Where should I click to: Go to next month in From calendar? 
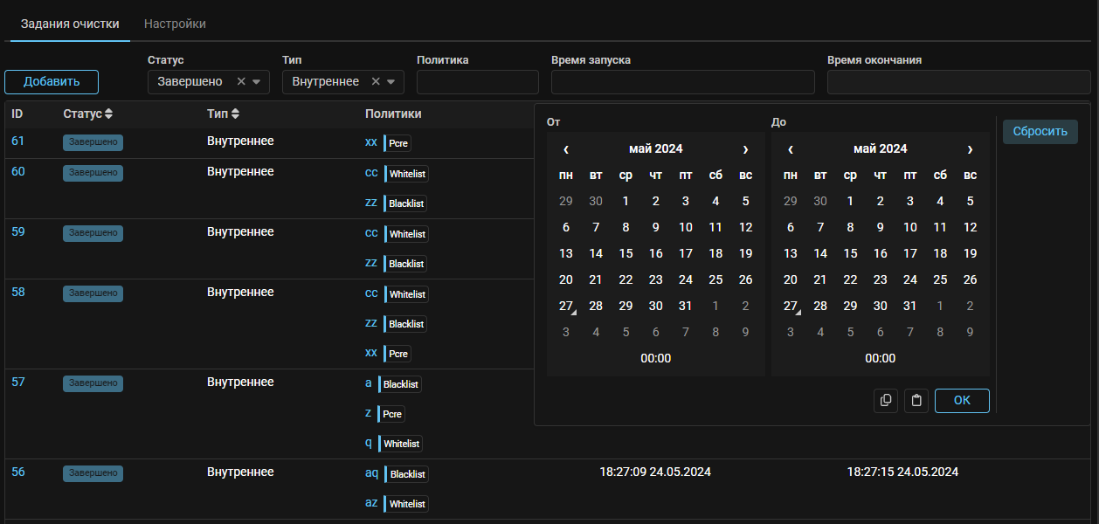(x=745, y=149)
